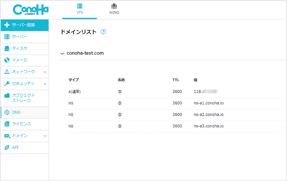
Task: Open help icon beside ドメインリスト heading
Action: click(103, 32)
